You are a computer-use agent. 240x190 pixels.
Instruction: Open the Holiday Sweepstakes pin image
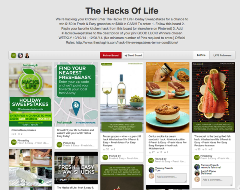click(x=30, y=94)
